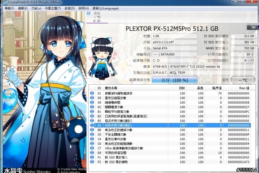Click raw value 00000000000F in row C0
The height and width of the screenshot is (173, 259).
click(239, 134)
